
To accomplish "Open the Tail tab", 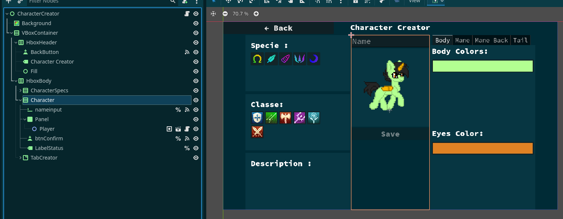I will [520, 40].
